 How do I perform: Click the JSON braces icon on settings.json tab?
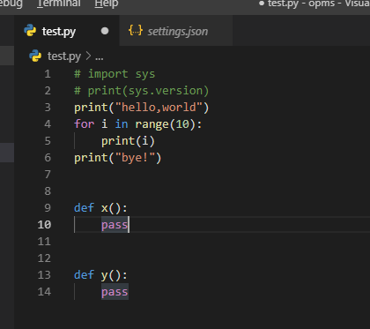tap(136, 31)
